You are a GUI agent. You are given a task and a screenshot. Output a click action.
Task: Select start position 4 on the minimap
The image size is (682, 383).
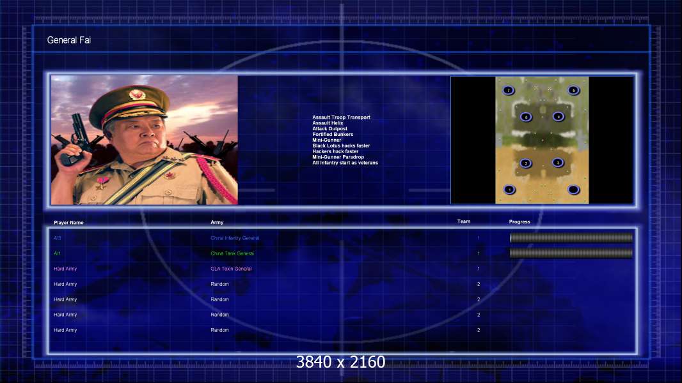tap(559, 116)
